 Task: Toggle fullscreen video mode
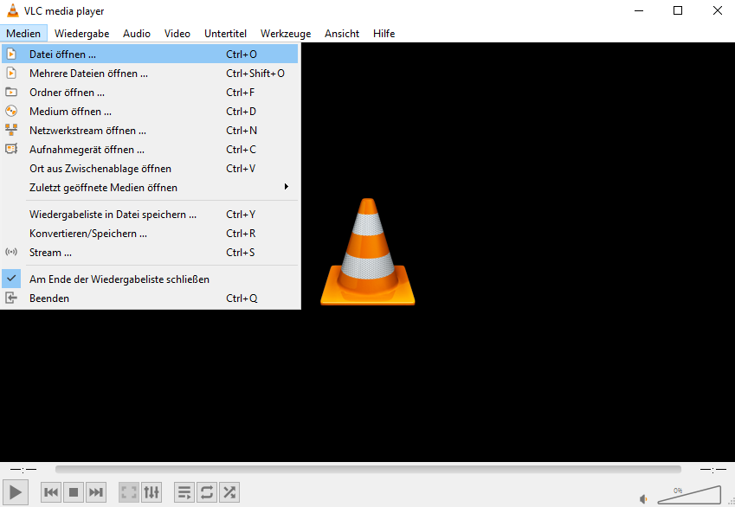(x=128, y=492)
